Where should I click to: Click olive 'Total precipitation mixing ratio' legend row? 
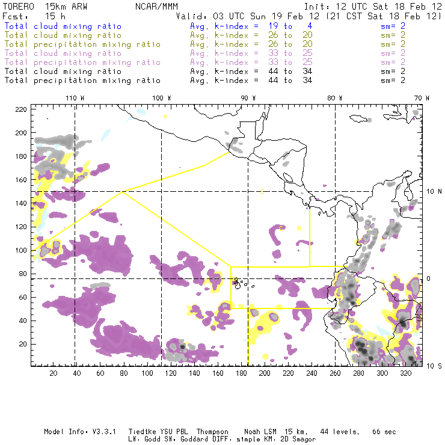pyautogui.click(x=82, y=44)
